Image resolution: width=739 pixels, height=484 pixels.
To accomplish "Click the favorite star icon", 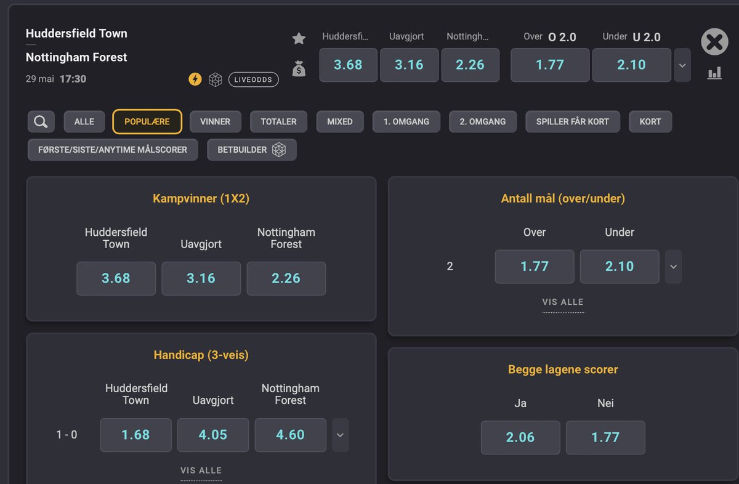I will (x=299, y=38).
